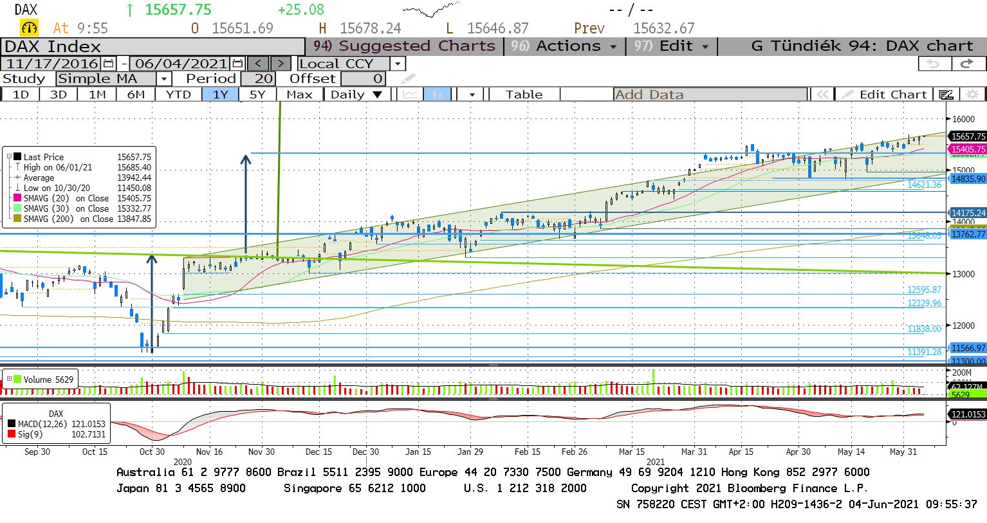
Task: Click the Edit Chart button
Action: pos(884,95)
